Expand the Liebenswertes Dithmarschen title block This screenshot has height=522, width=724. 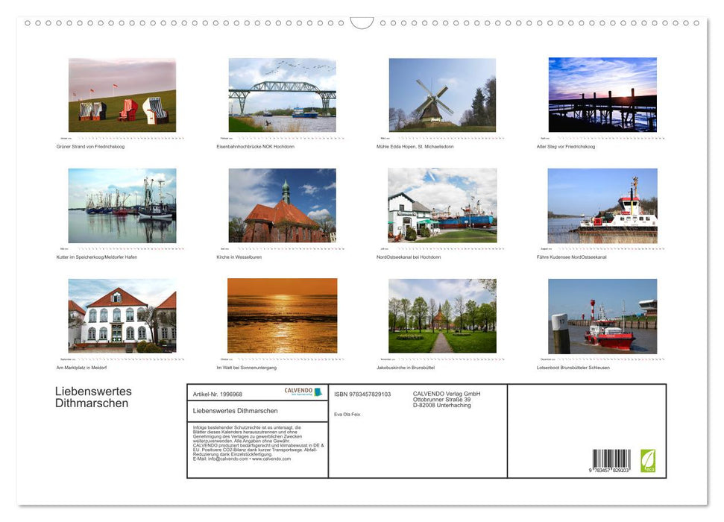pyautogui.click(x=92, y=397)
